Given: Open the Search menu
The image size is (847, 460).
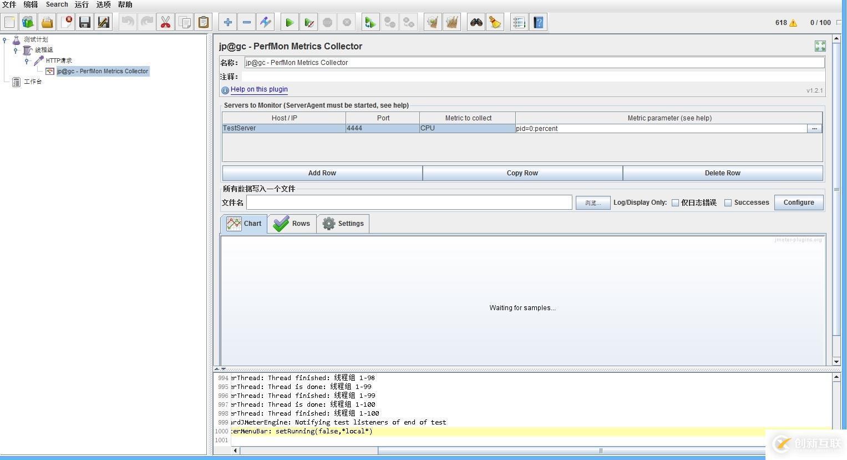Looking at the screenshot, I should 57,4.
